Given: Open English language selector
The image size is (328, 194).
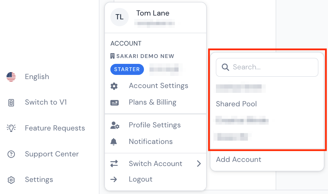Looking at the screenshot, I should 37,77.
